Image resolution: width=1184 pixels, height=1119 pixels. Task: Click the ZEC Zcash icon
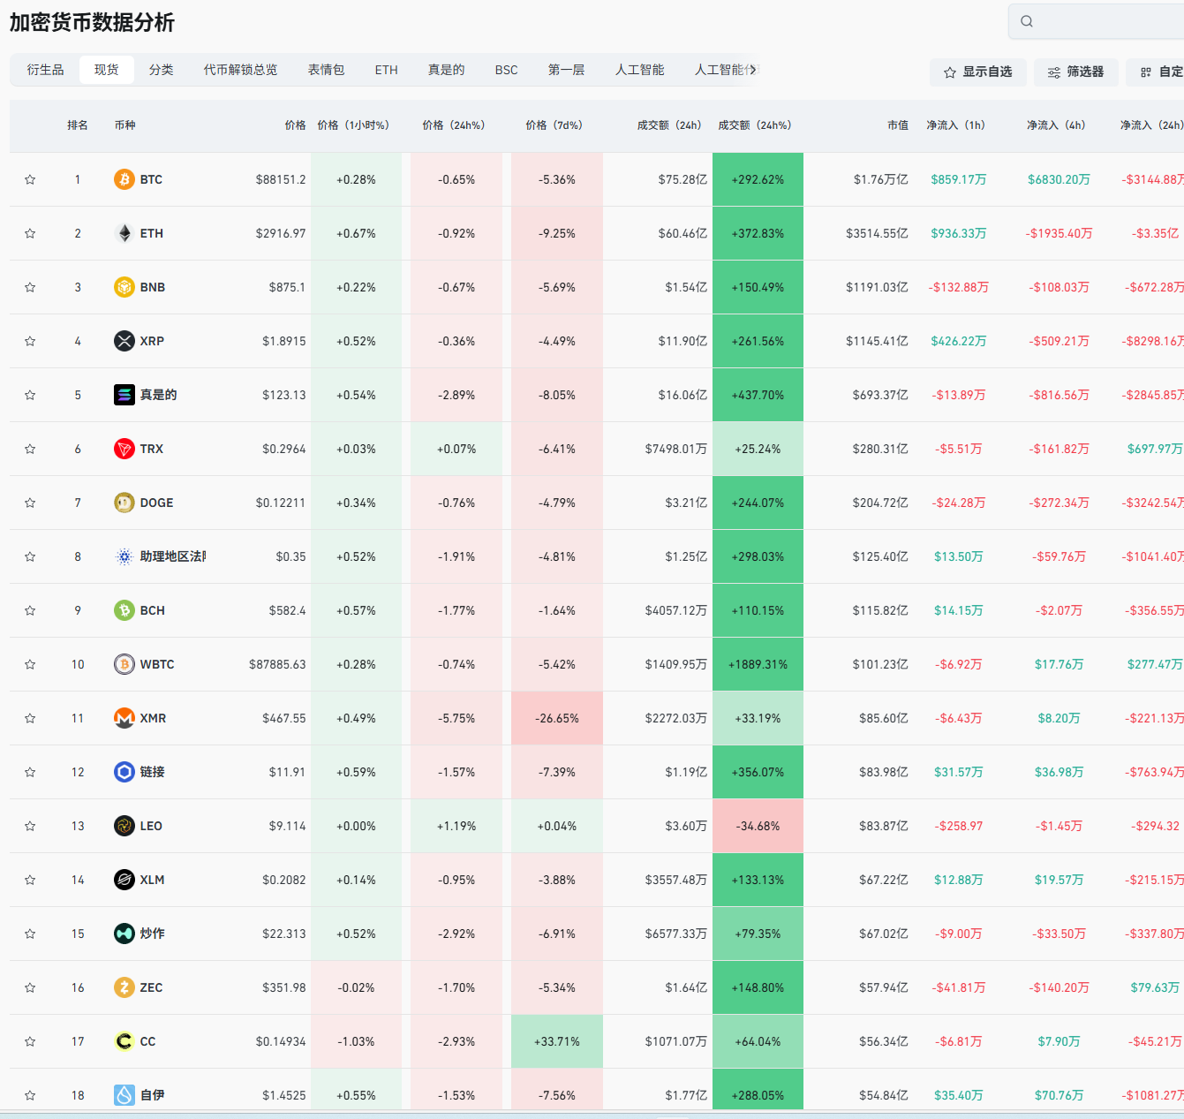point(124,987)
